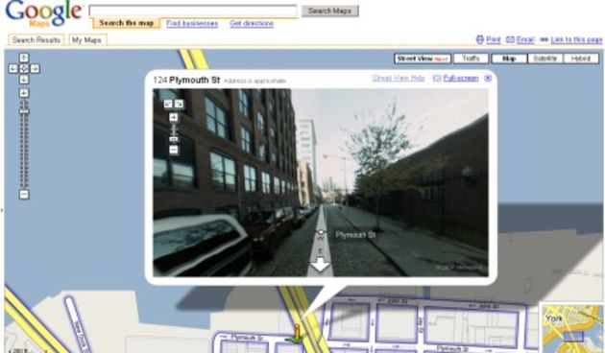The image size is (605, 353).
Task: Click the orange pegman marker on map
Action: click(297, 332)
